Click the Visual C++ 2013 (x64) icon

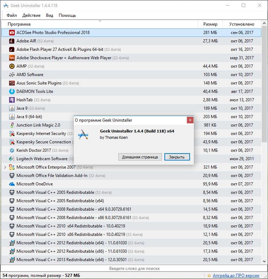(12, 260)
